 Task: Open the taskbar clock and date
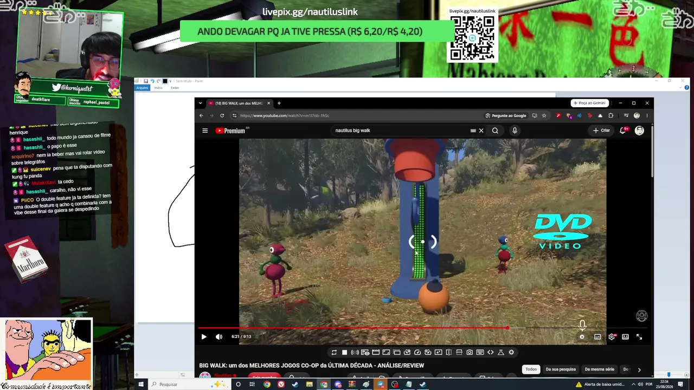coord(665,385)
